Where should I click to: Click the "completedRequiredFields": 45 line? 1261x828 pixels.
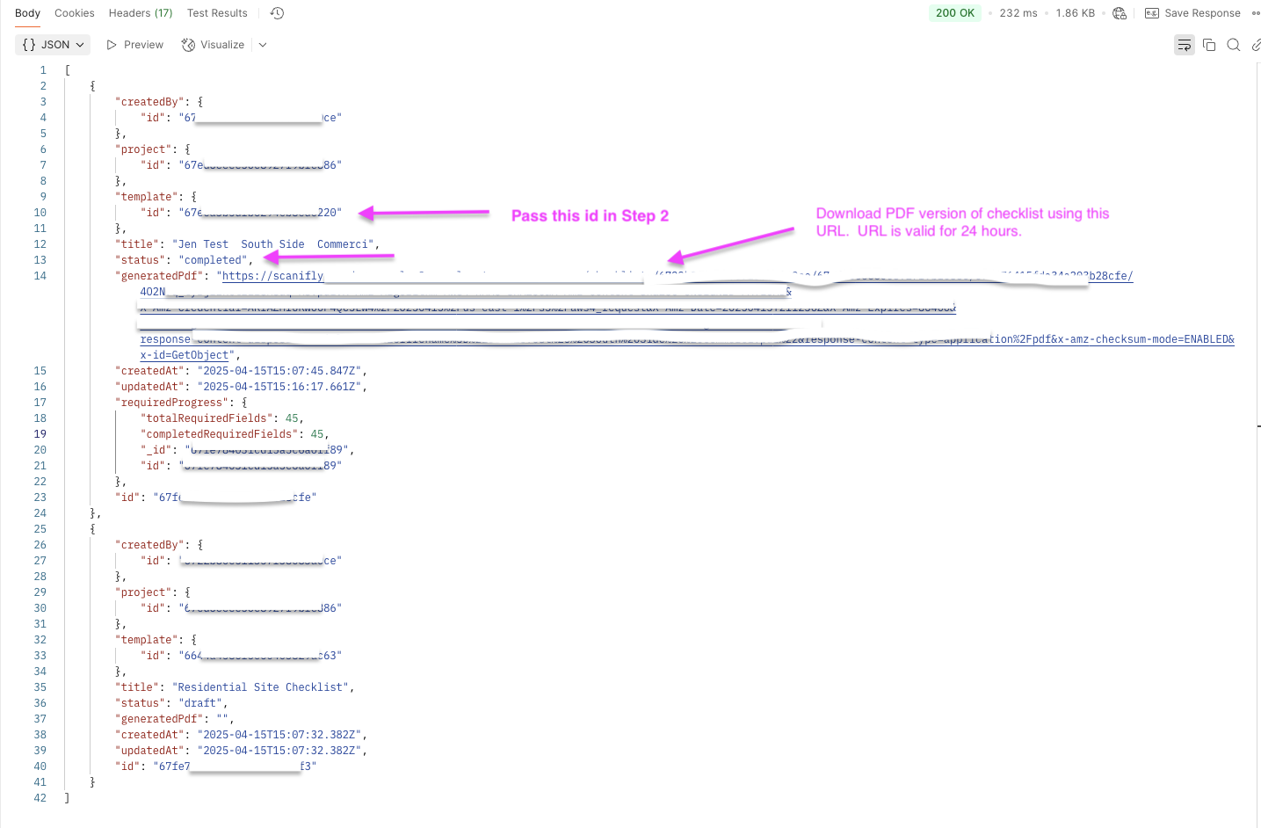pyautogui.click(x=233, y=434)
